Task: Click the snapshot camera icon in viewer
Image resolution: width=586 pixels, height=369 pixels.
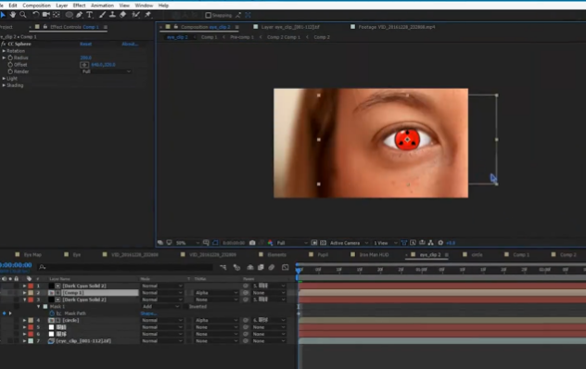Action: (252, 243)
